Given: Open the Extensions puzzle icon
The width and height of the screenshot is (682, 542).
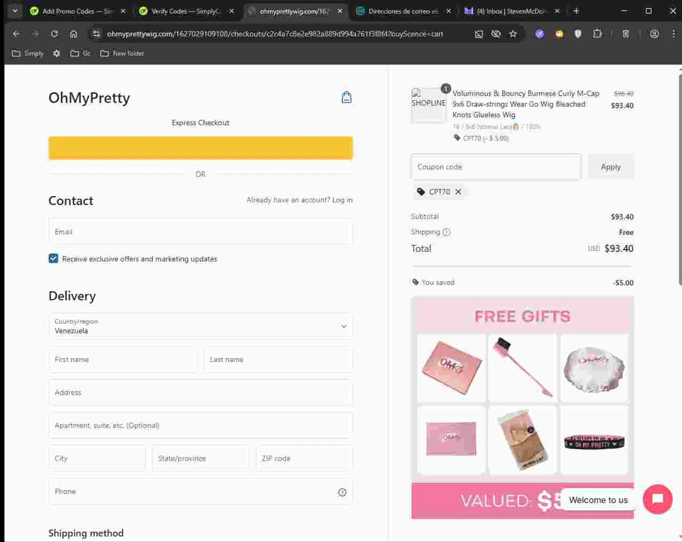Looking at the screenshot, I should coord(597,34).
